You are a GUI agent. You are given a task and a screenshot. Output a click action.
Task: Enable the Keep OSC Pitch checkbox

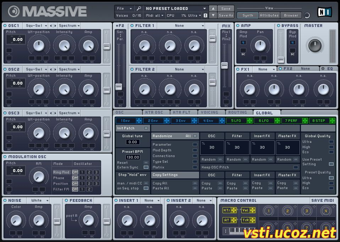296,167
